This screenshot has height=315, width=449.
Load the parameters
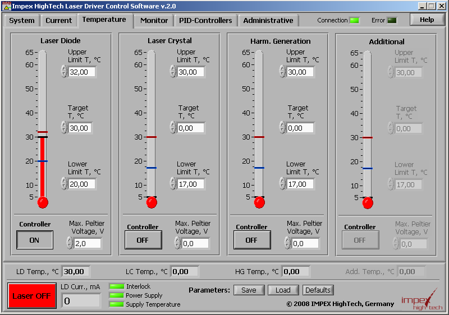(x=283, y=290)
